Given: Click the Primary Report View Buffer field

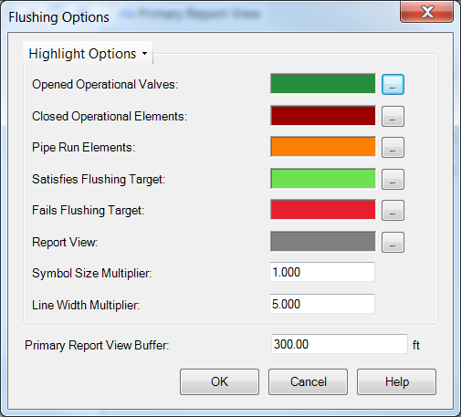Looking at the screenshot, I should (340, 344).
